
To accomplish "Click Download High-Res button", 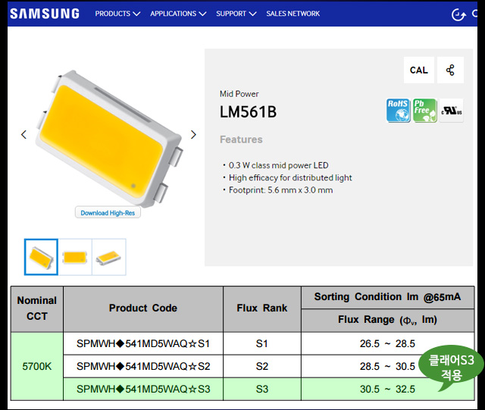I will pyautogui.click(x=108, y=213).
